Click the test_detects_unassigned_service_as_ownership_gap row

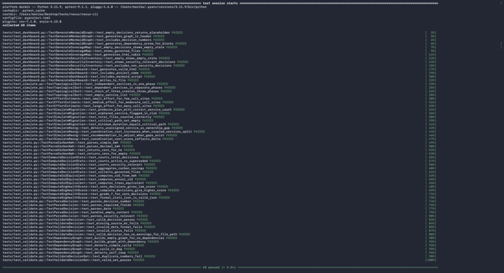(x=93, y=128)
